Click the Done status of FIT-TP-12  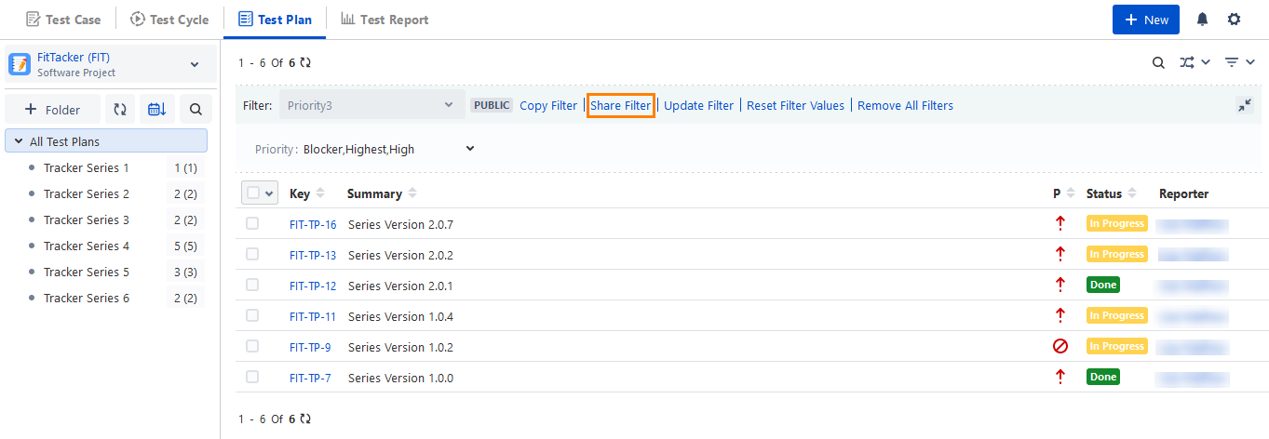click(x=1102, y=285)
